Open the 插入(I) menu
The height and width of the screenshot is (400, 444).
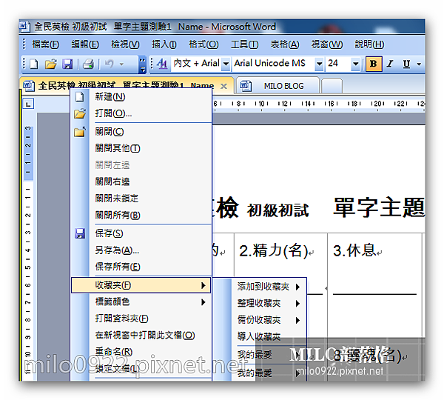(x=164, y=44)
